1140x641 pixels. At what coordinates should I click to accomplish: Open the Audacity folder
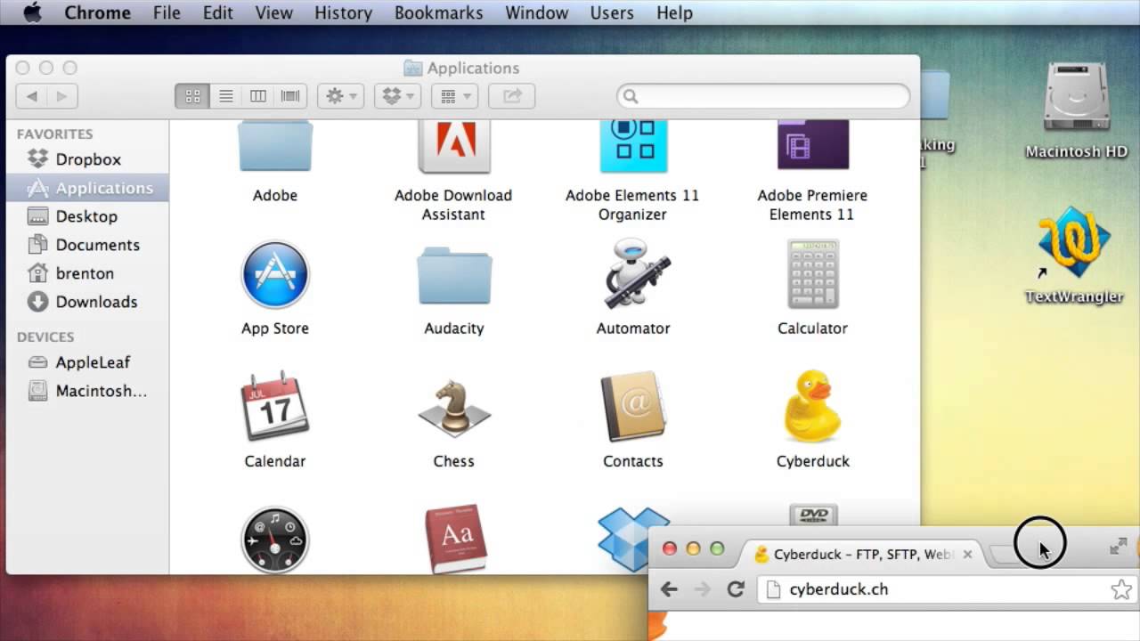[x=453, y=278]
